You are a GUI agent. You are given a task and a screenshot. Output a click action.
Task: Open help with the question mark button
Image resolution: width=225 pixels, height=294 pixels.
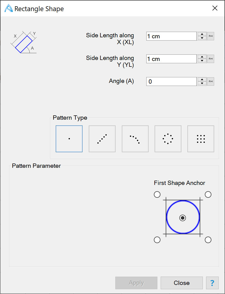point(212,283)
